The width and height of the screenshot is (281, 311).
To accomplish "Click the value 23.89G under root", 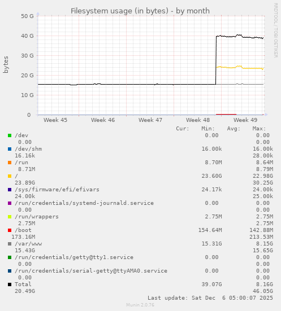I will (25, 183).
